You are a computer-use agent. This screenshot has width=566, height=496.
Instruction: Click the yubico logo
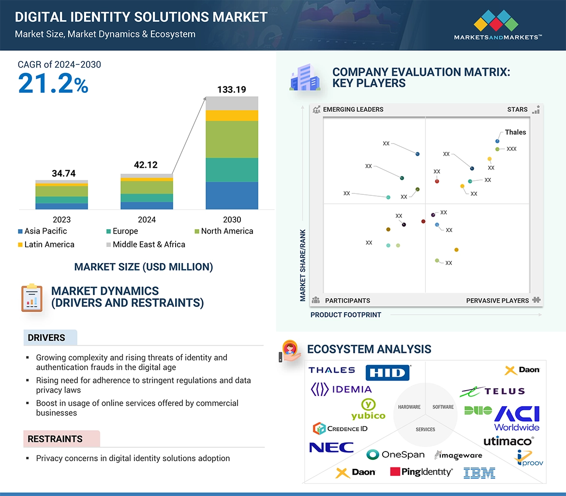click(x=368, y=409)
